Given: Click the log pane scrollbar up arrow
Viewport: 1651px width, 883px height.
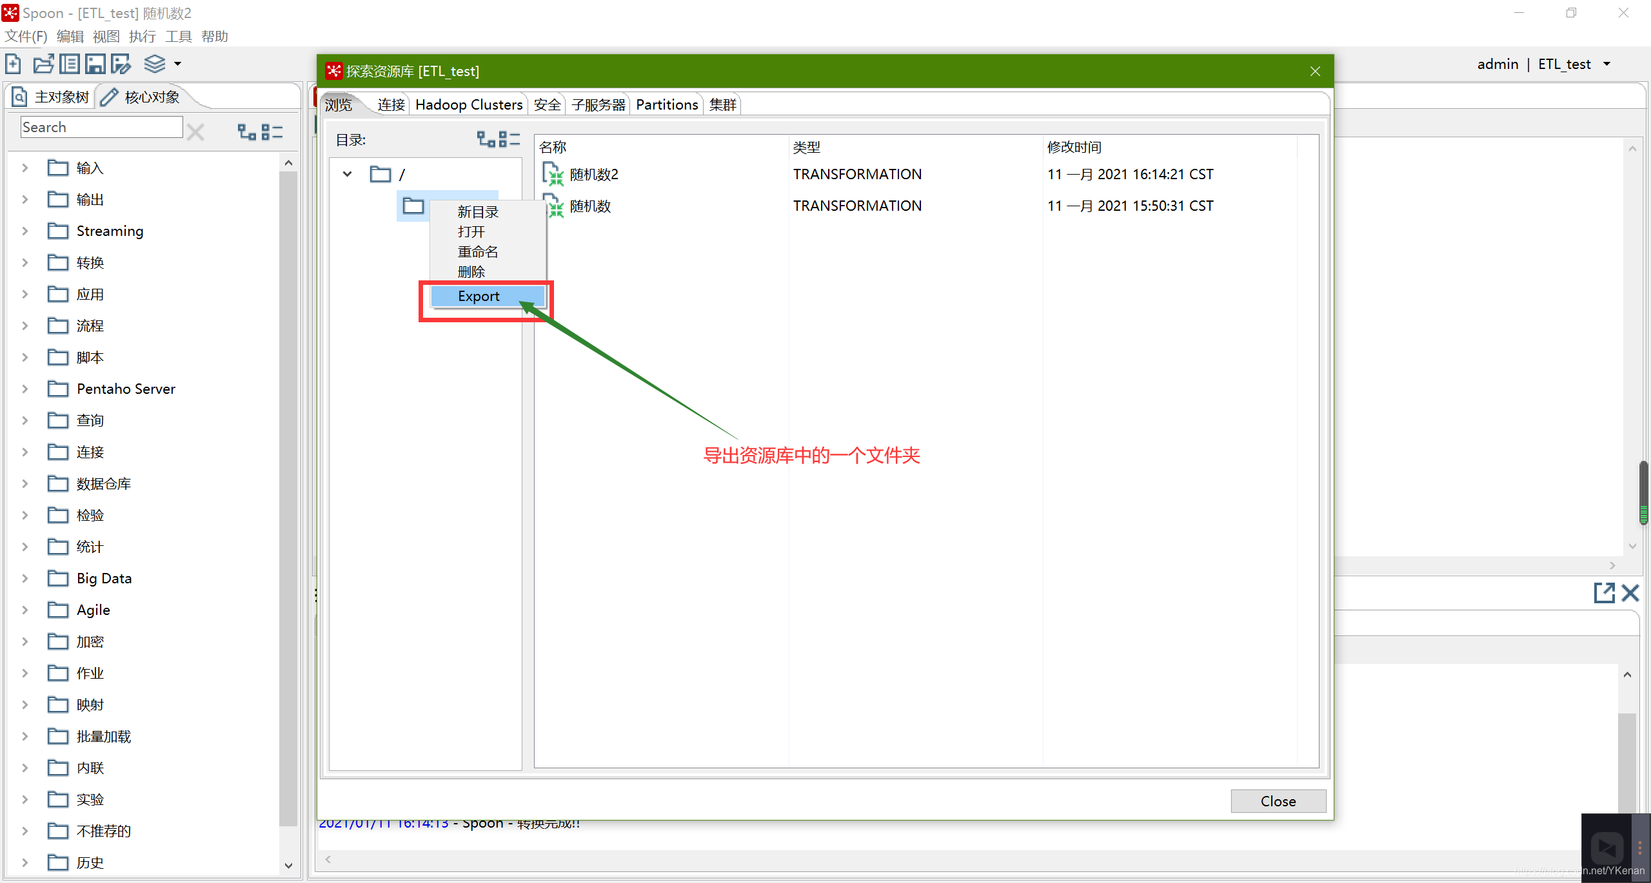Looking at the screenshot, I should 1627,674.
